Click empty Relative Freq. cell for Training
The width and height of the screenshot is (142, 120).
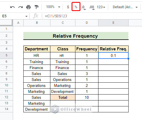coord(113,62)
